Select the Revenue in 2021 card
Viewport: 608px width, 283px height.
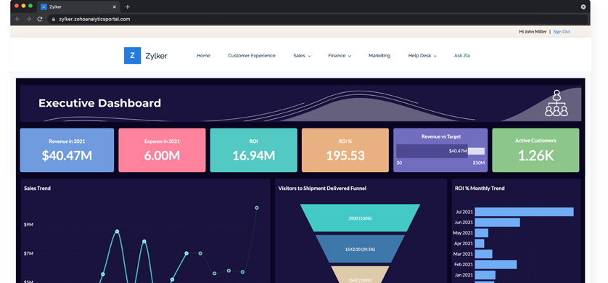point(67,150)
